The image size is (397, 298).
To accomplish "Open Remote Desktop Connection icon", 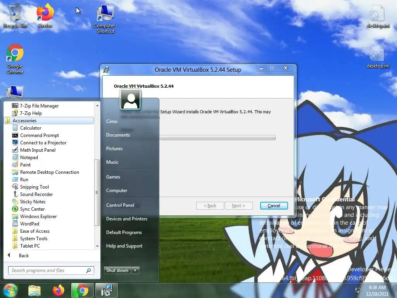I will click(15, 172).
